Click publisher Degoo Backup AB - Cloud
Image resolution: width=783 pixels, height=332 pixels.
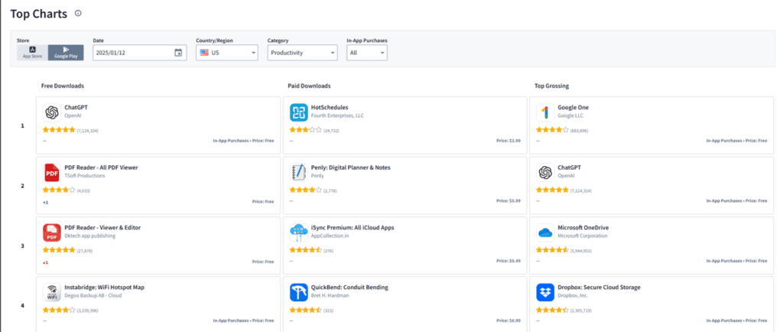pos(93,295)
